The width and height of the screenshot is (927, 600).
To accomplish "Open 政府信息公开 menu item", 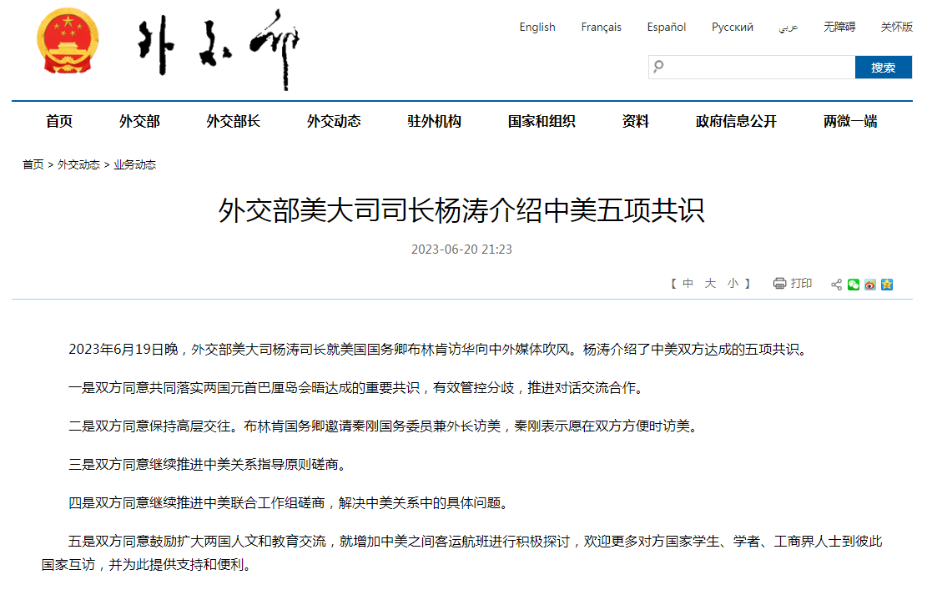I will coord(736,122).
